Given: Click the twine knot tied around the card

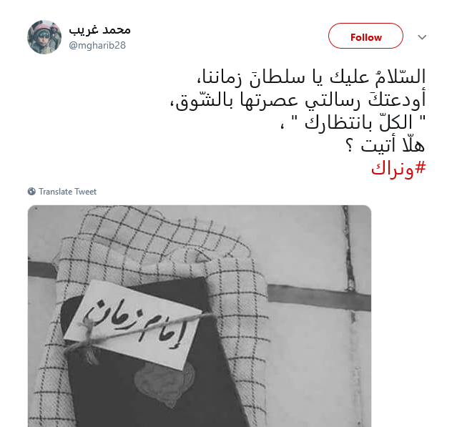Looking at the screenshot, I should [x=87, y=340].
